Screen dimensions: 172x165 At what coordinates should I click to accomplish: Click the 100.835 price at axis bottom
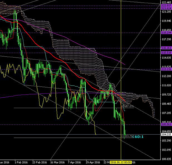coord(166,159)
